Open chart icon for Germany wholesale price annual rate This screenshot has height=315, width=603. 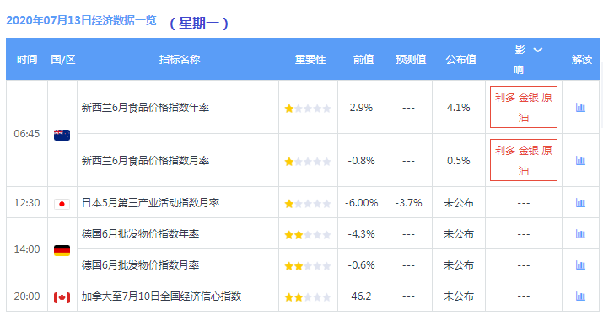tap(580, 233)
